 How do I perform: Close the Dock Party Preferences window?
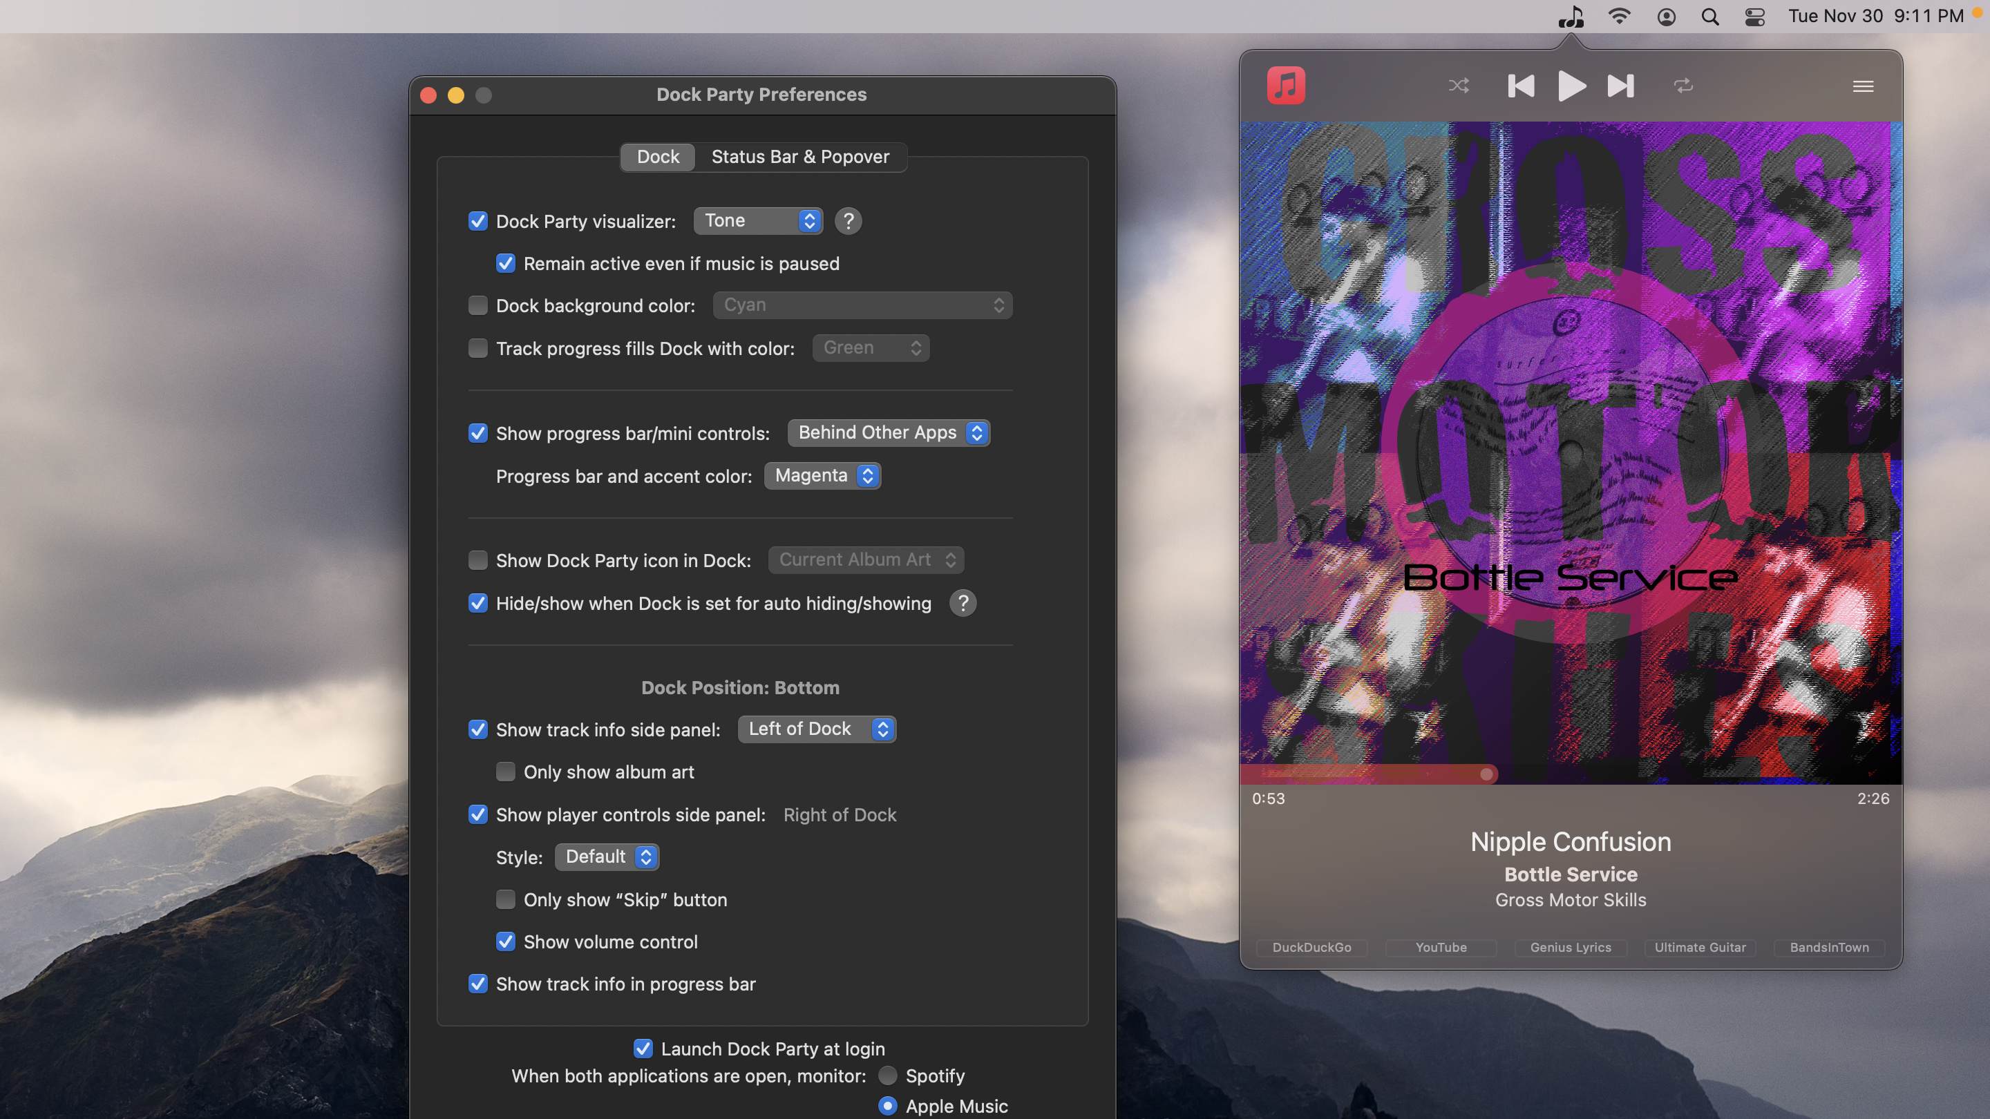click(428, 95)
